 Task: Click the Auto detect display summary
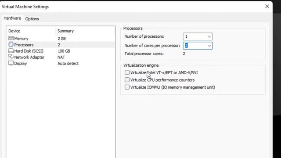(x=68, y=63)
